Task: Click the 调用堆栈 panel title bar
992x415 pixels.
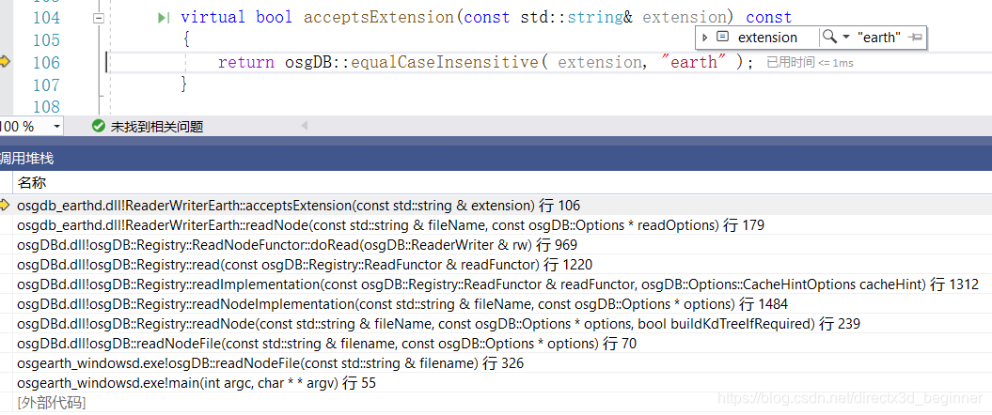Action: pyautogui.click(x=496, y=159)
